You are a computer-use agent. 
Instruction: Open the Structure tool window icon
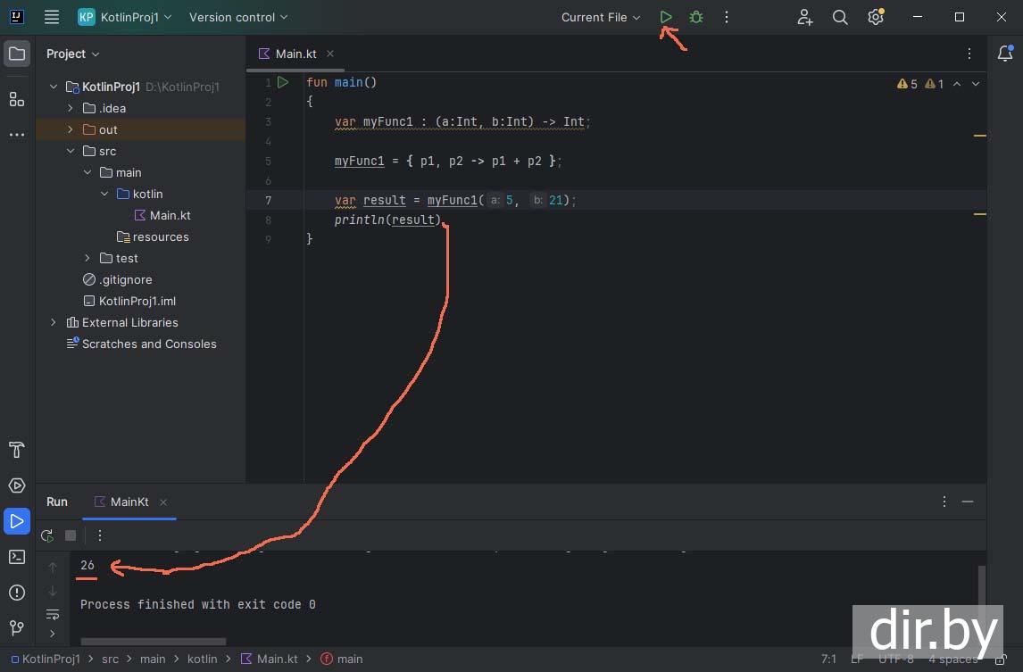click(x=17, y=99)
